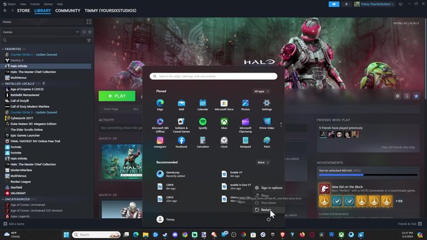
Task: Open Halo Infinite settings gear in Steam
Action: click(x=398, y=96)
